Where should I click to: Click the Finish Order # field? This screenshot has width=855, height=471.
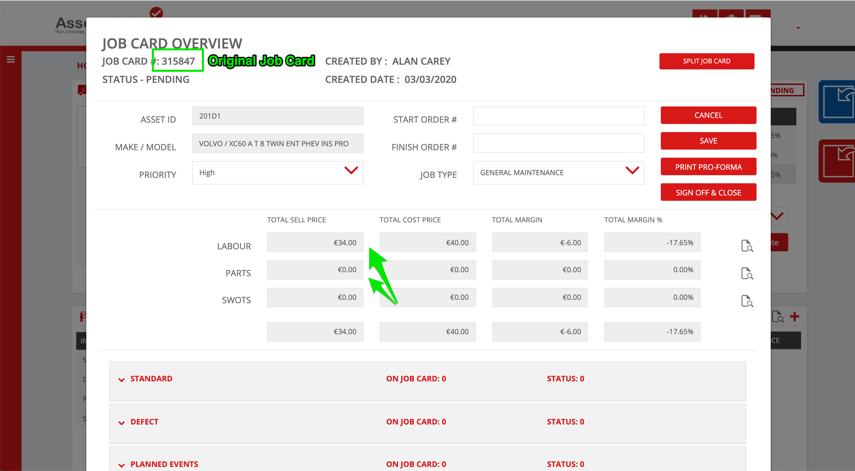(x=559, y=143)
